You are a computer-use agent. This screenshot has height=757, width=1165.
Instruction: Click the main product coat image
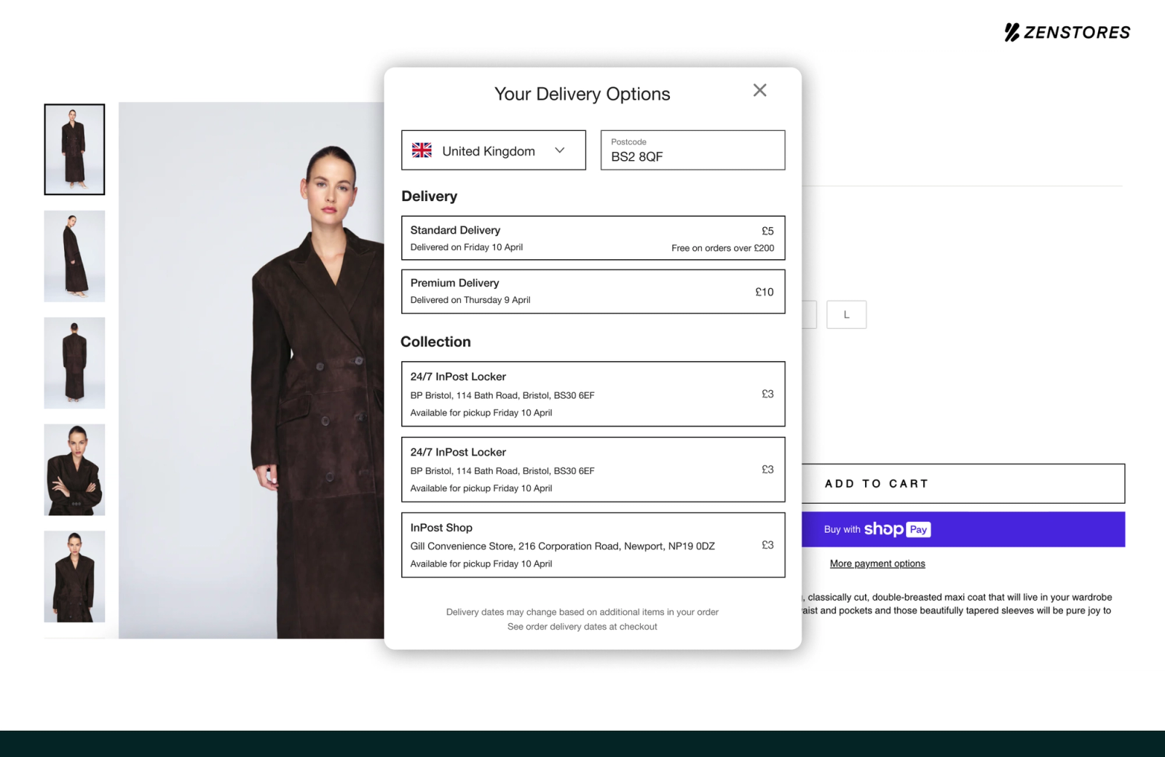[251, 370]
